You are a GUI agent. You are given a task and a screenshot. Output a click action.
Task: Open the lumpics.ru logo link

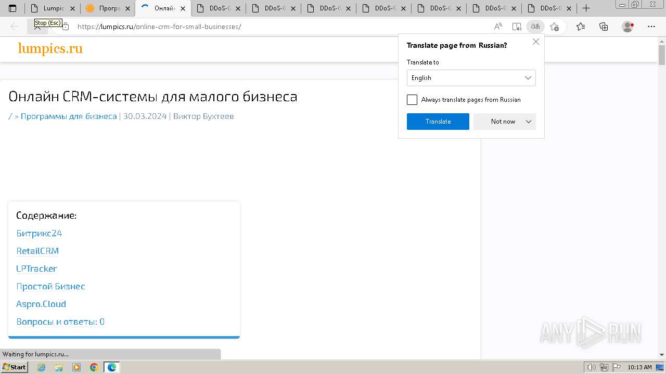(x=50, y=49)
